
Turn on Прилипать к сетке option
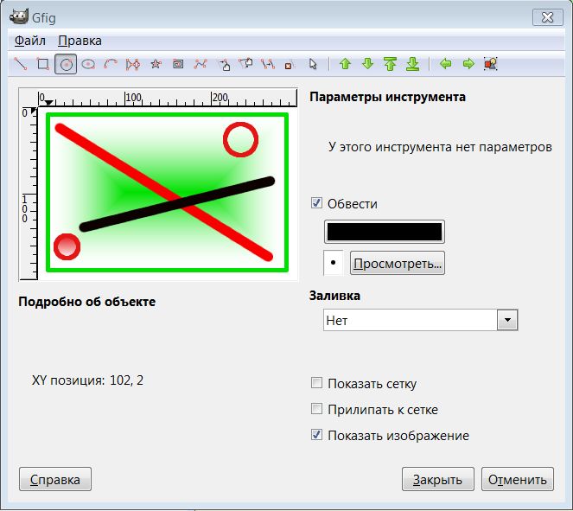(316, 410)
